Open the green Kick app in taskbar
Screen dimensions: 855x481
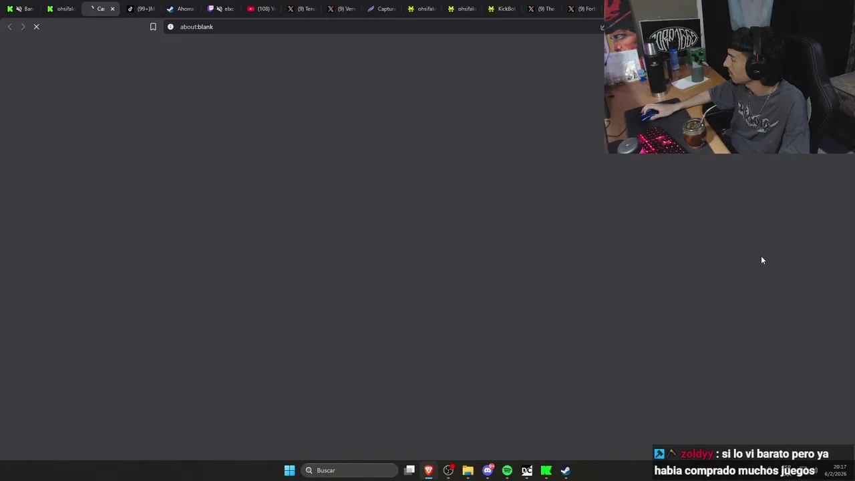[546, 470]
